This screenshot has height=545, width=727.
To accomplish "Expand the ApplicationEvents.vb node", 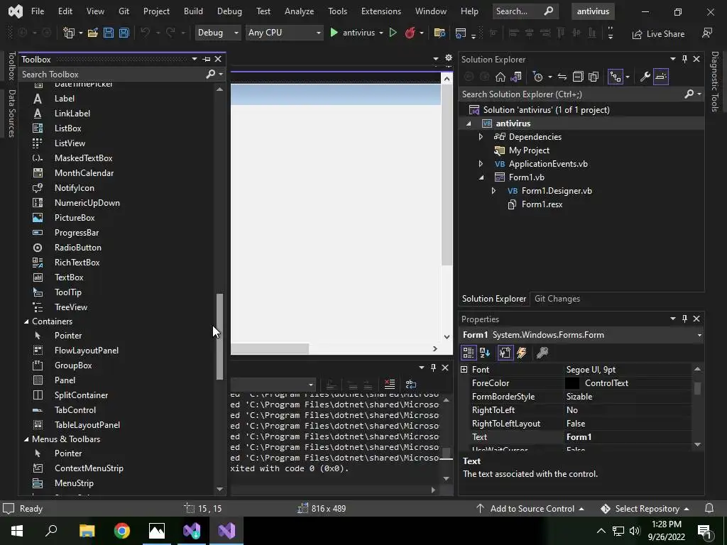I will pyautogui.click(x=481, y=164).
